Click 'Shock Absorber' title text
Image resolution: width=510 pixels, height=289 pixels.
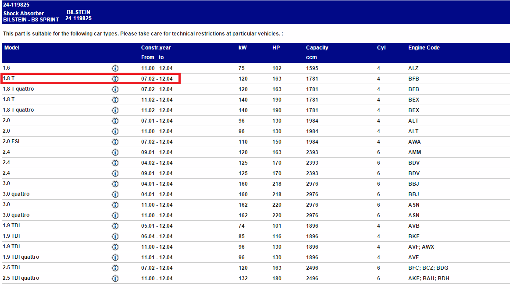[x=23, y=13]
